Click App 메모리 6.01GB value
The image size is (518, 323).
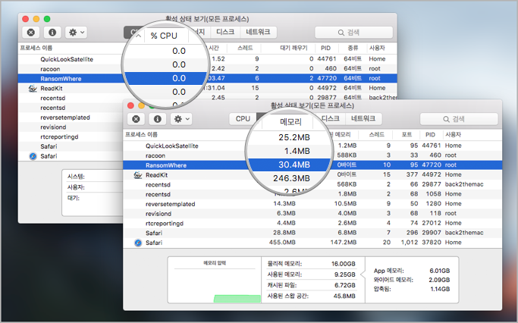pyautogui.click(x=440, y=271)
